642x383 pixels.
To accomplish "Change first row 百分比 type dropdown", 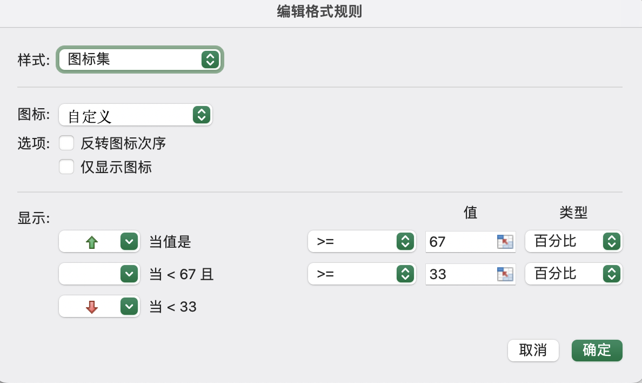I will [x=573, y=242].
